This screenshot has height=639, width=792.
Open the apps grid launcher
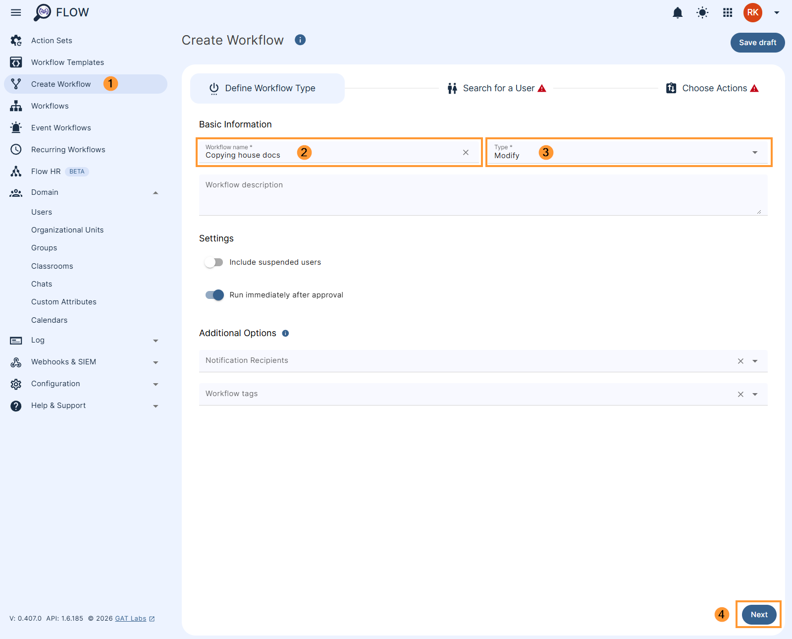point(728,13)
